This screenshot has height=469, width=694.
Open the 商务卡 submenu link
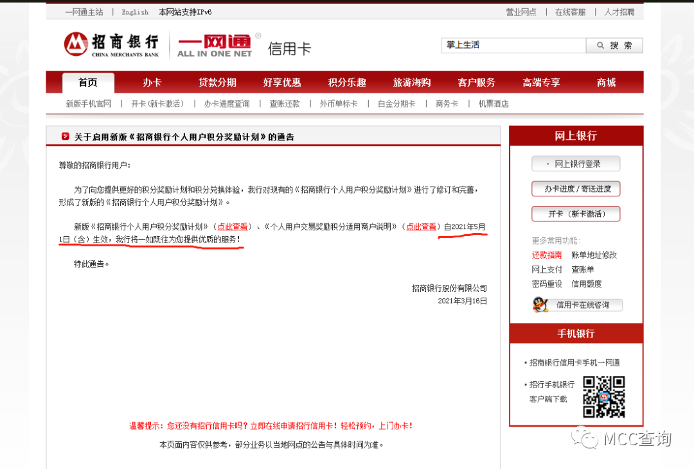pos(447,104)
